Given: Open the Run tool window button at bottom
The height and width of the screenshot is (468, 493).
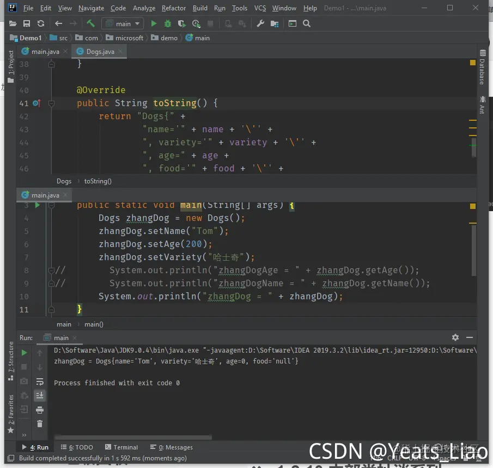Looking at the screenshot, I should (x=35, y=447).
